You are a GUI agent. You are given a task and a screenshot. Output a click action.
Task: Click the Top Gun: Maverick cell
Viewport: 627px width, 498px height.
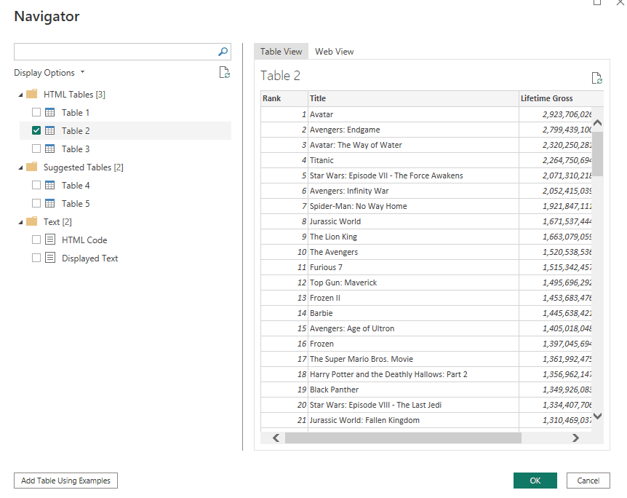click(x=413, y=282)
